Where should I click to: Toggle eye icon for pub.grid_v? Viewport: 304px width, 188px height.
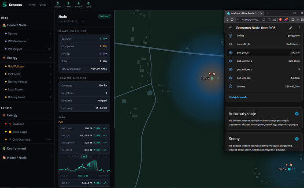(x=230, y=53)
